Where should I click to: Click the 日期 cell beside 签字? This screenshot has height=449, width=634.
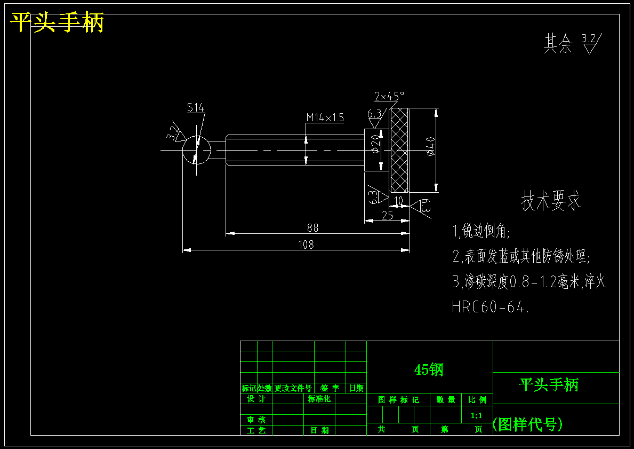pos(356,388)
